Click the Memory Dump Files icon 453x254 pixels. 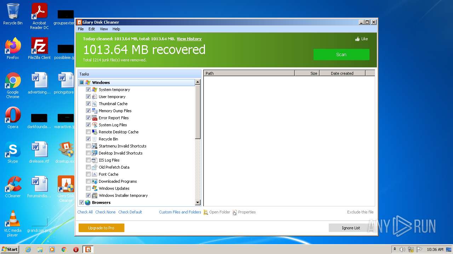(x=94, y=111)
